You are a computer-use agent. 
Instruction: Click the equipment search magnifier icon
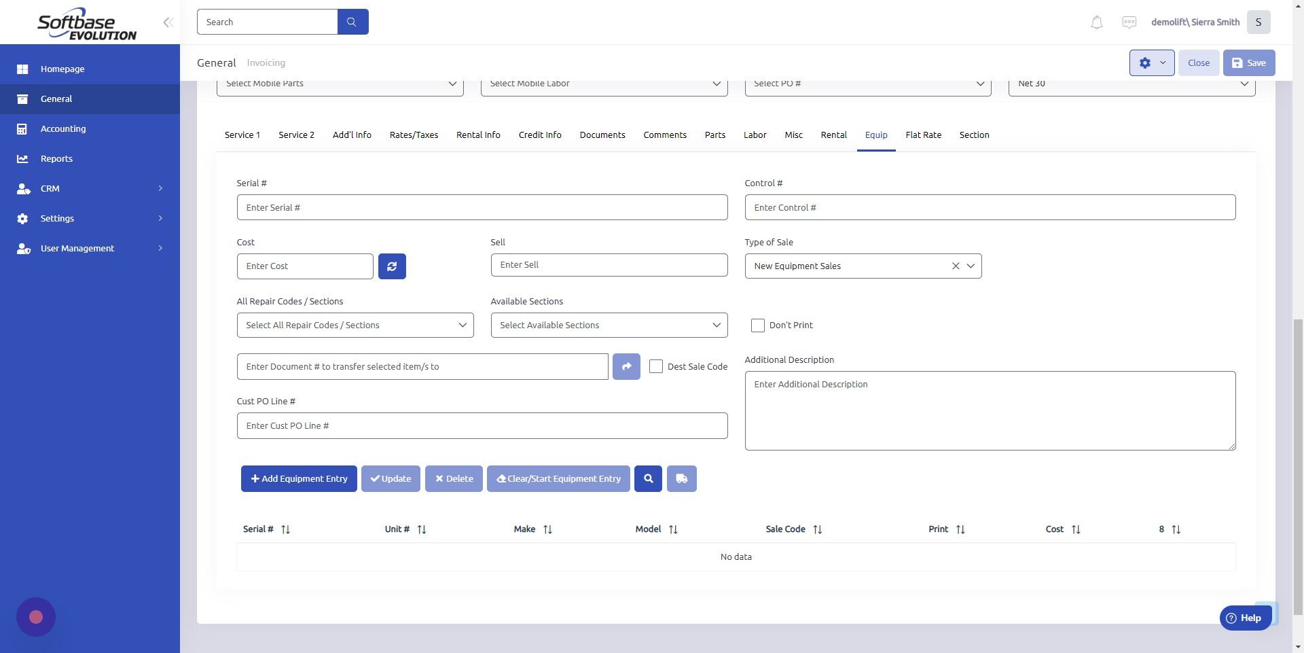tap(647, 478)
